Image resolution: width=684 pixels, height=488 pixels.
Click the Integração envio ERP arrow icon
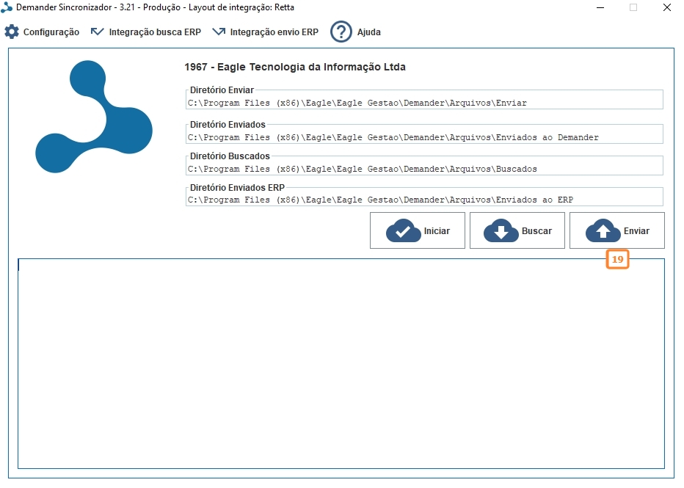(x=219, y=32)
